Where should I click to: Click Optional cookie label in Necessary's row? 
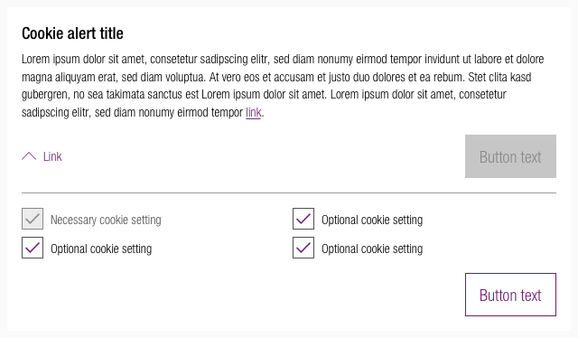pos(372,220)
